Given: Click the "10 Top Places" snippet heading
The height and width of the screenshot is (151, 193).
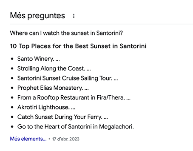Looking at the screenshot, I should [x=78, y=46].
